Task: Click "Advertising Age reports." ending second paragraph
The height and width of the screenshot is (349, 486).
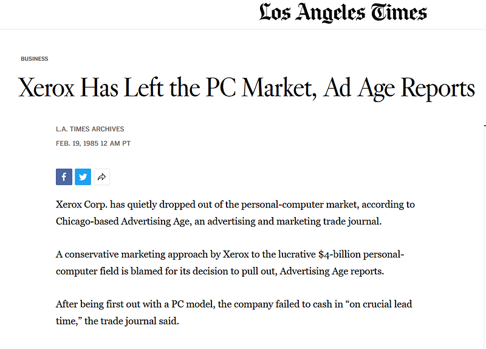Action: [332, 271]
